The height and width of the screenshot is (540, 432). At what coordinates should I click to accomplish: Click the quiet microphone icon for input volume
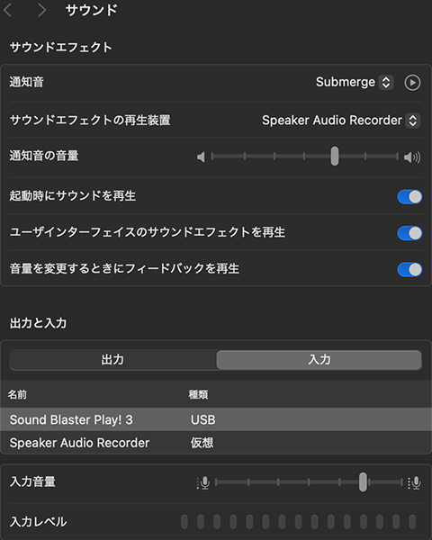click(x=203, y=482)
